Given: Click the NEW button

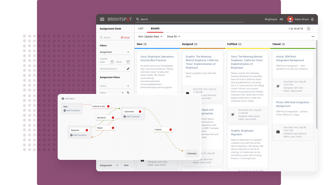Looking at the screenshot, I should point(126,165).
